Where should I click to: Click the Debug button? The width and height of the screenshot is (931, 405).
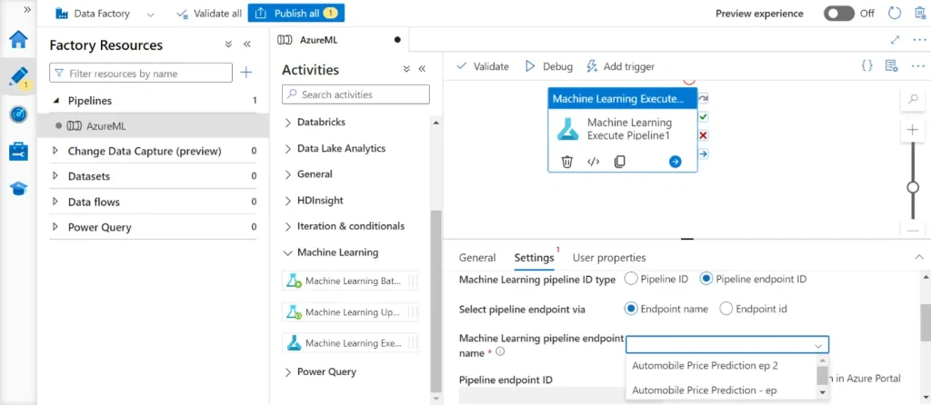(x=548, y=66)
